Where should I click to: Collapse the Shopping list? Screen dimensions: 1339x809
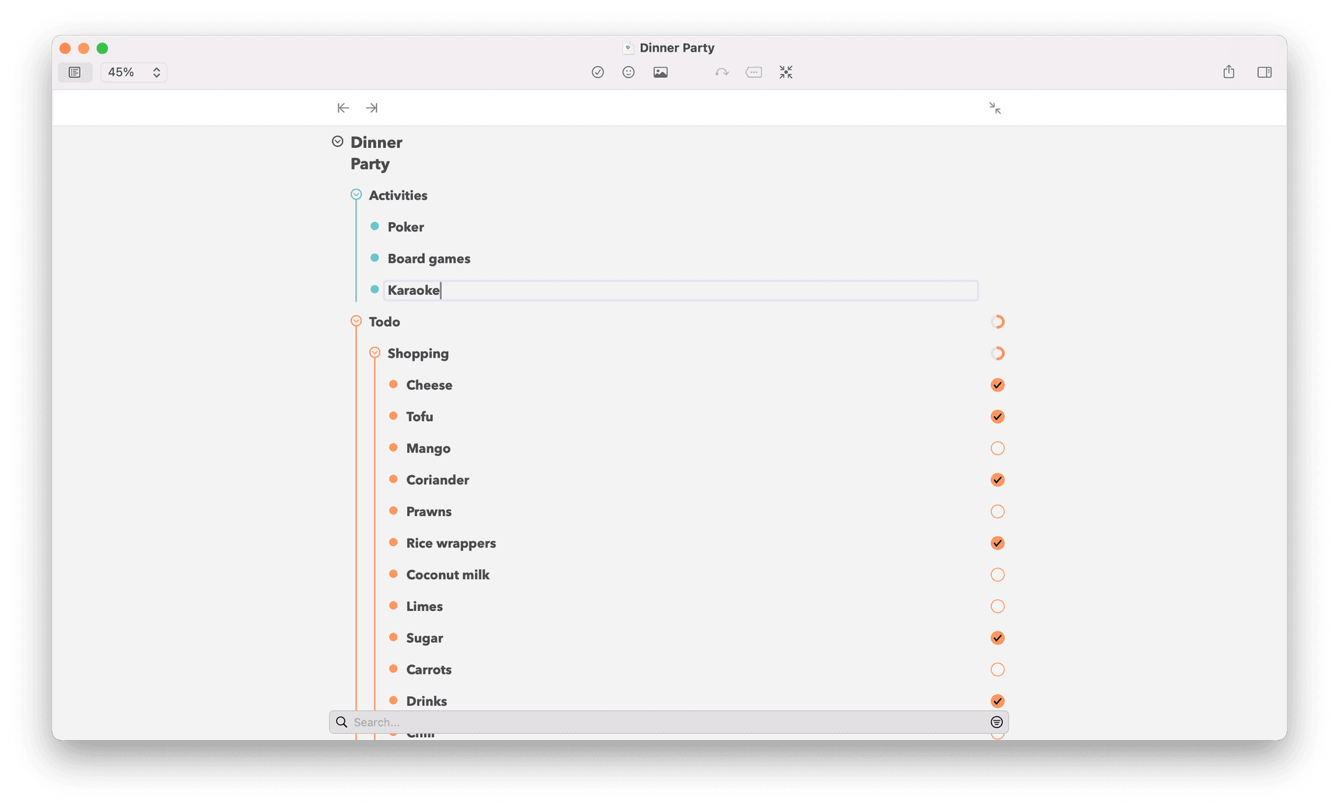click(x=375, y=352)
